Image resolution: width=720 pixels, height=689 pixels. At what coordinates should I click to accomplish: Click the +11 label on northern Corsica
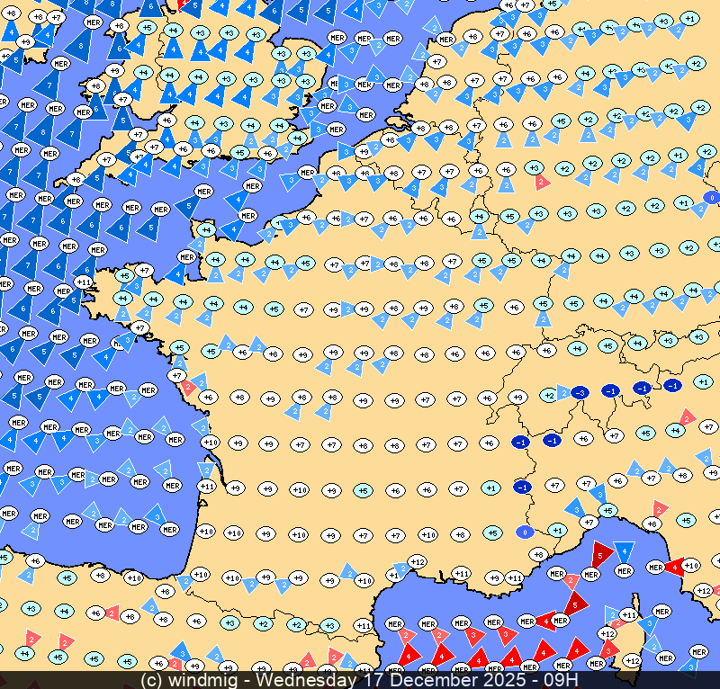[x=630, y=615]
